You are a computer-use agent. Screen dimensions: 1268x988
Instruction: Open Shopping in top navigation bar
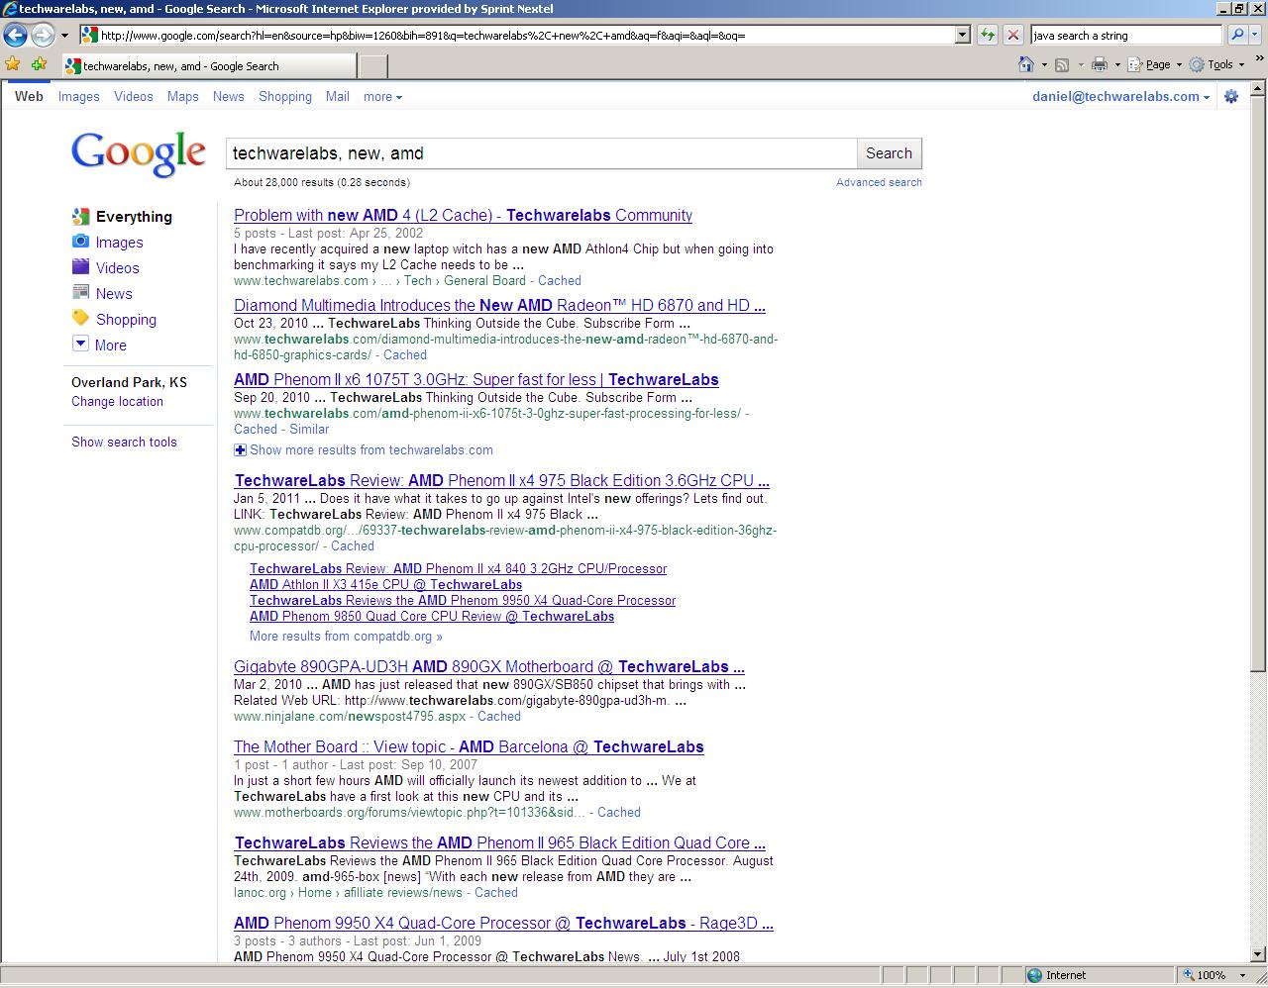coord(285,96)
